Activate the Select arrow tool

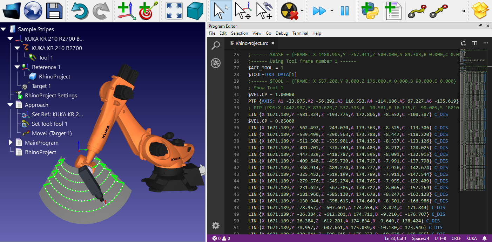coord(221,11)
